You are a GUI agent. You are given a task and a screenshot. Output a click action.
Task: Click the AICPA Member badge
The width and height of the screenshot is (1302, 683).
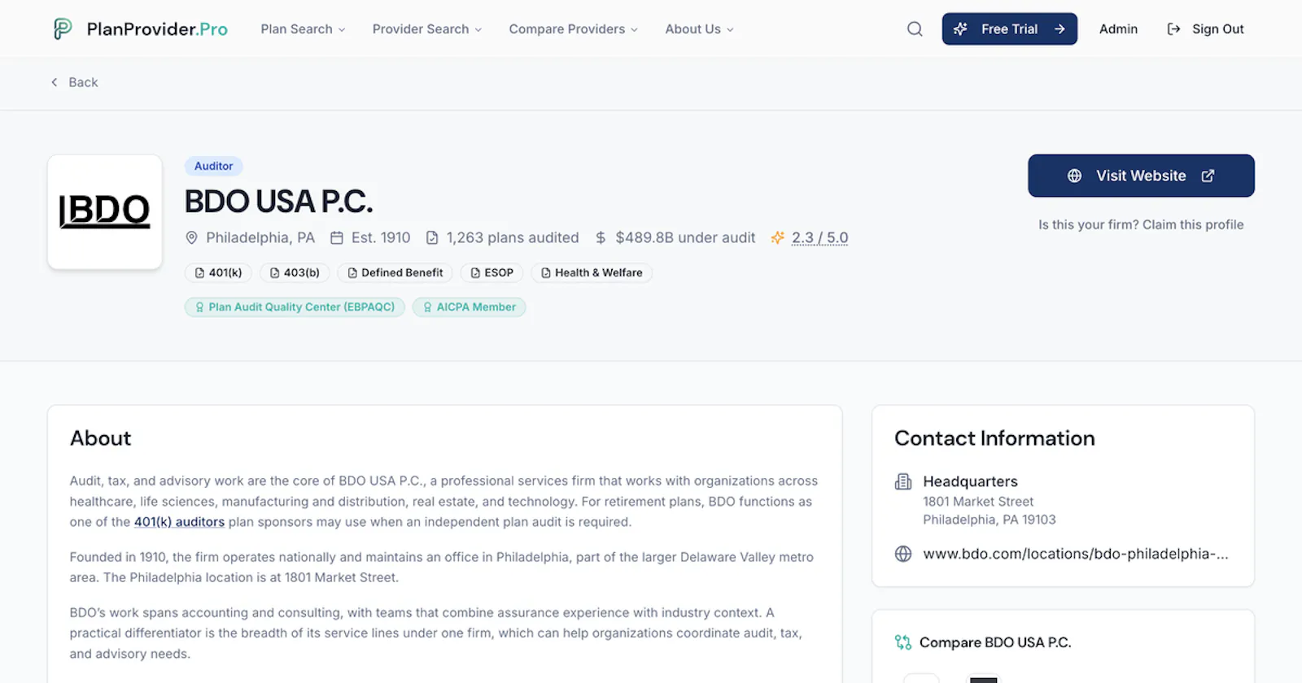[469, 307]
